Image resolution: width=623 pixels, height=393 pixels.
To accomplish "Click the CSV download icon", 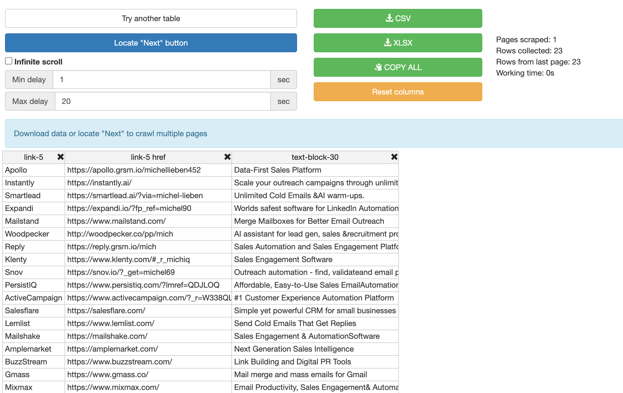I will pos(389,18).
